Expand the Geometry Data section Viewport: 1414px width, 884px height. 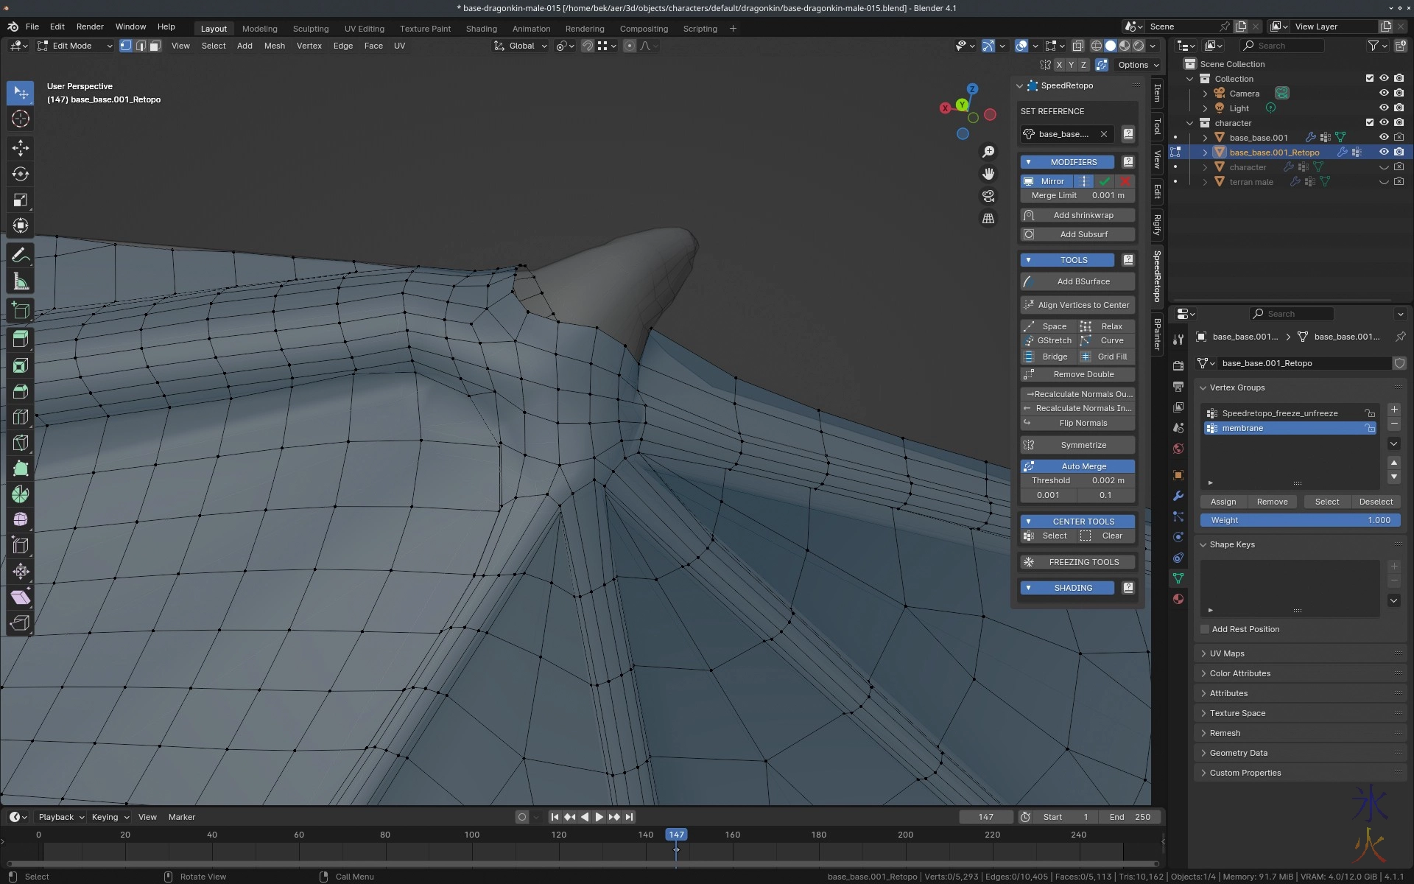[1238, 753]
